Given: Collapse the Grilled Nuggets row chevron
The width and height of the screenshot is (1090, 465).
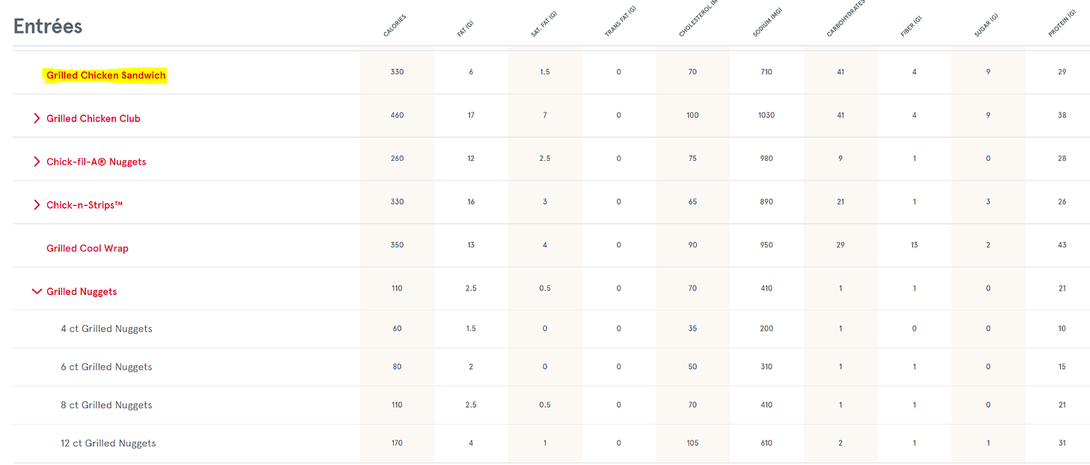Looking at the screenshot, I should [x=37, y=291].
